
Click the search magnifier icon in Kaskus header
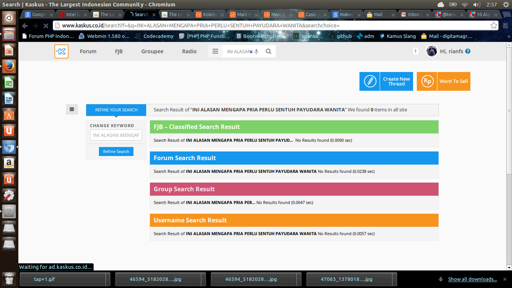(268, 52)
